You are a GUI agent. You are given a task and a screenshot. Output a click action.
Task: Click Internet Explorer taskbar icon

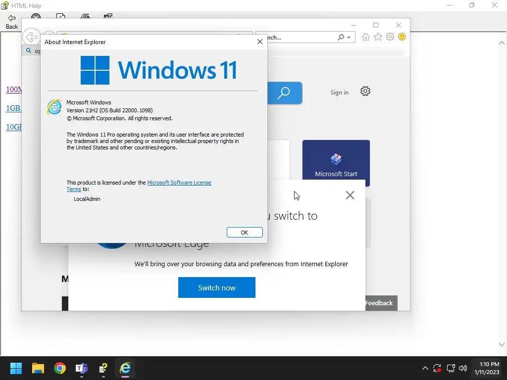125,368
